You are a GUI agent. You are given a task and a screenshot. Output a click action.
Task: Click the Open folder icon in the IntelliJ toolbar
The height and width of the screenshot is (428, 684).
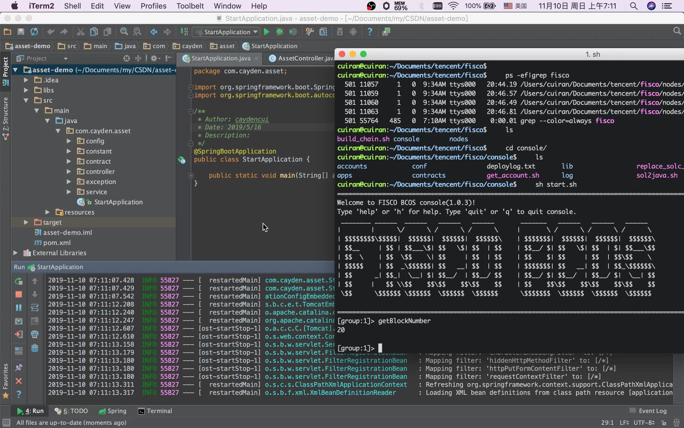click(7, 32)
